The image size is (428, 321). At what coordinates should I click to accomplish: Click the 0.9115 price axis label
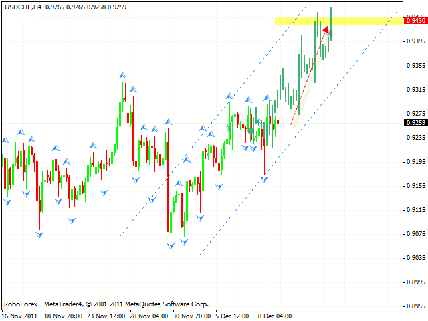[x=416, y=209]
